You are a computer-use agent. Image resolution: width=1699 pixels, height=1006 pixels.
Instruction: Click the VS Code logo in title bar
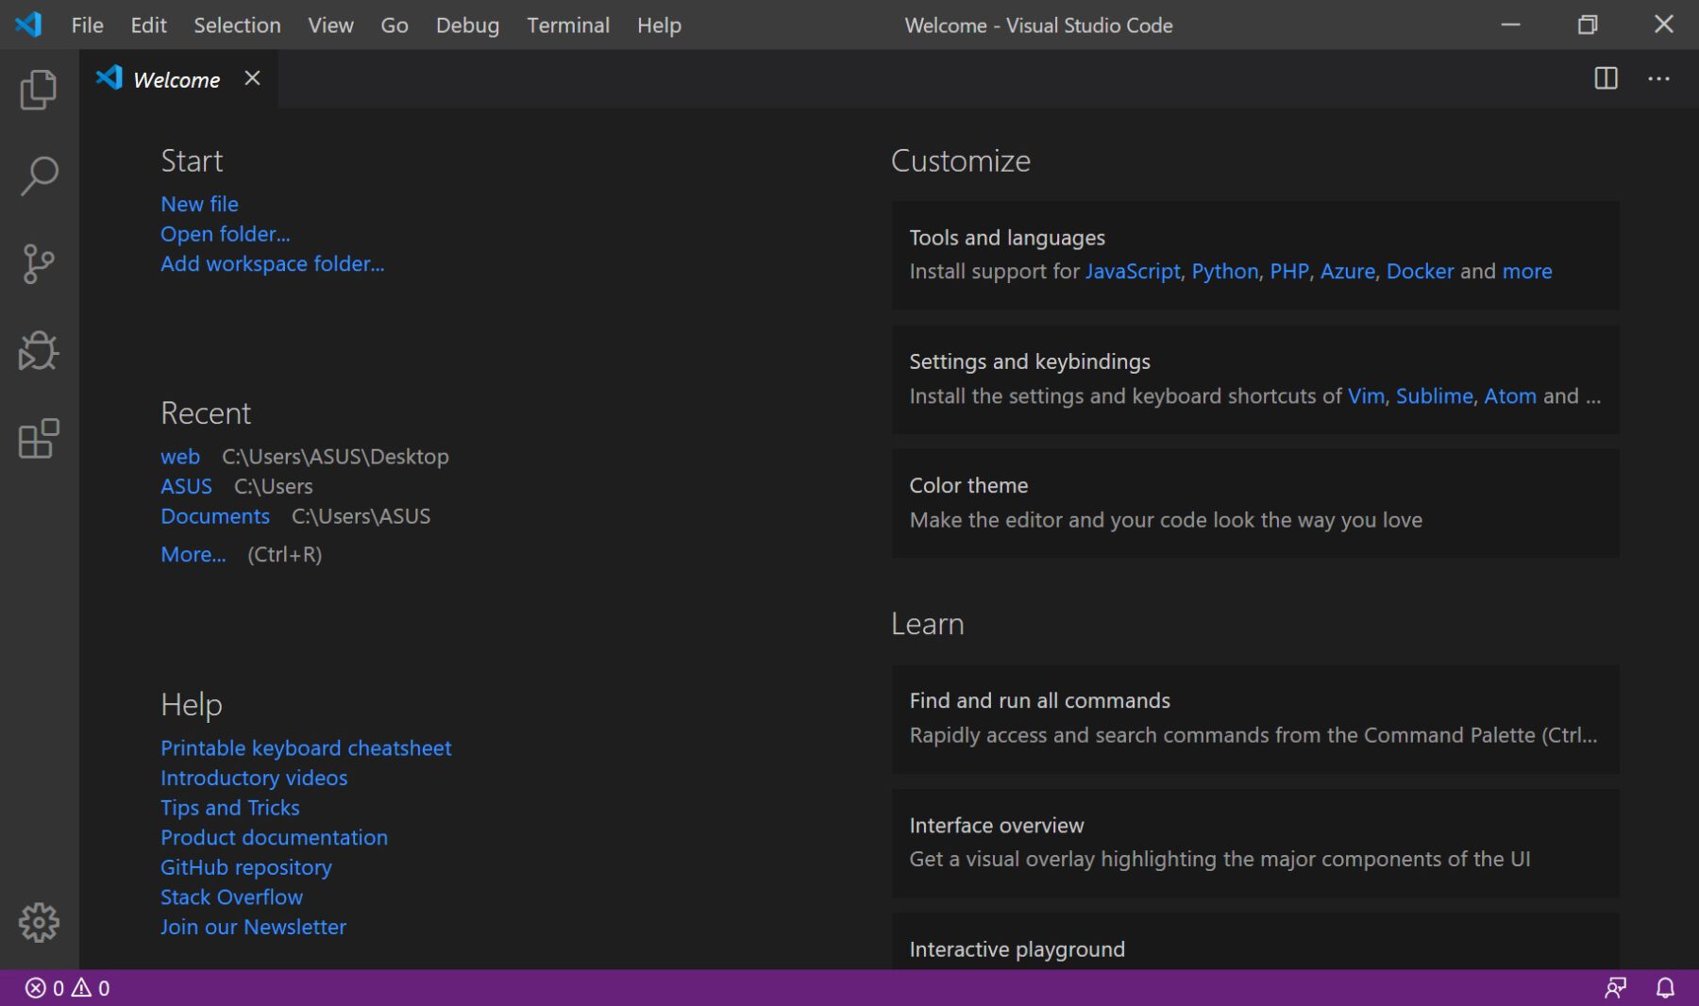click(x=28, y=24)
